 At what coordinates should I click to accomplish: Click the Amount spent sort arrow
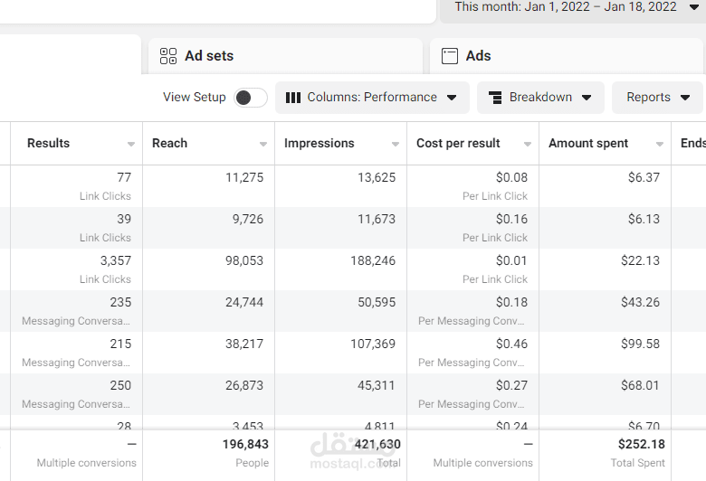(x=660, y=145)
